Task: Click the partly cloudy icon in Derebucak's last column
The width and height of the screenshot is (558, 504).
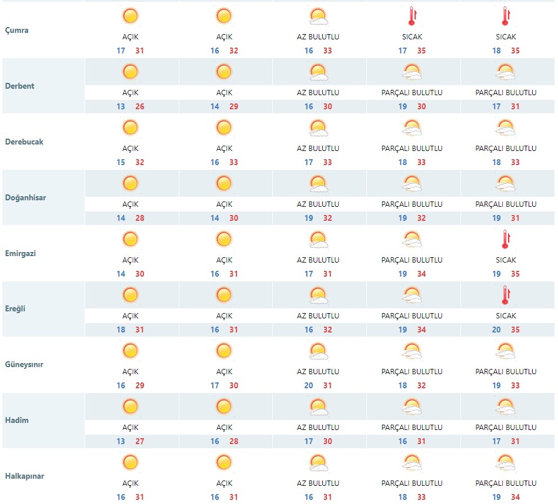Action: pyautogui.click(x=505, y=127)
